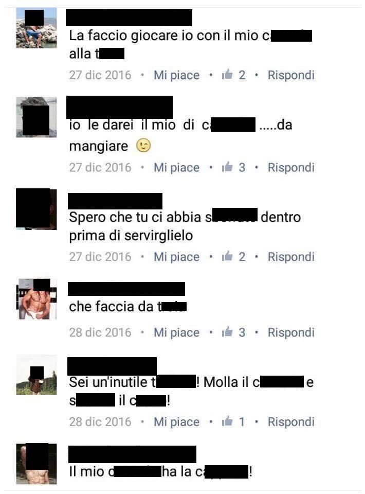Click Rispondi under the 'Molla il' comment
The width and height of the screenshot is (365, 494).
tap(291, 422)
